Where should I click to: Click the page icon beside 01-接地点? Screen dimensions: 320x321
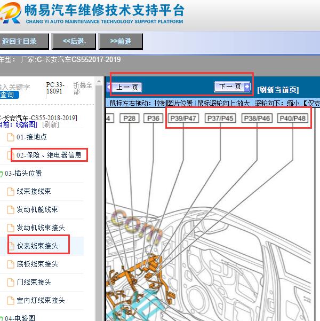(11, 137)
